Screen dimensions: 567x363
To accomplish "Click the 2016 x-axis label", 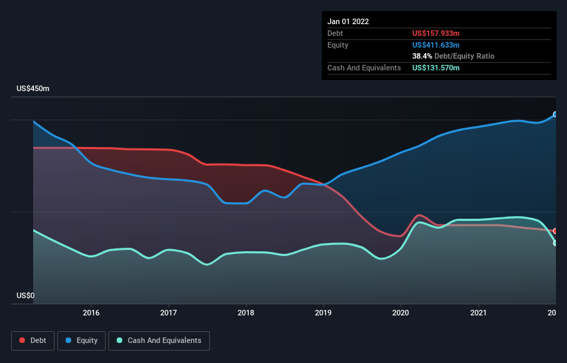I will coord(91,313).
